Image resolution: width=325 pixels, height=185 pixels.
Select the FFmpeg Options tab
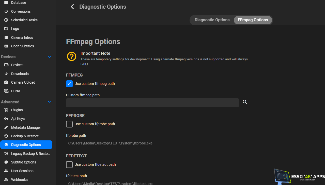[x=253, y=20]
